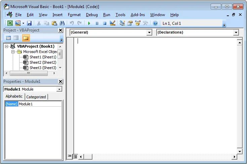Screen dimensions: 247x164
Task: Click code window scroll down arrow
Action: (240, 152)
